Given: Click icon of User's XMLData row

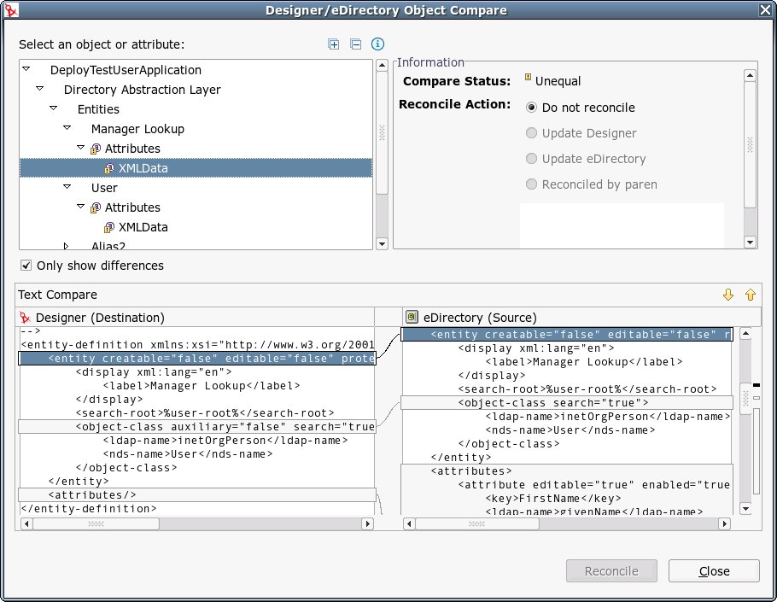Looking at the screenshot, I should [109, 227].
